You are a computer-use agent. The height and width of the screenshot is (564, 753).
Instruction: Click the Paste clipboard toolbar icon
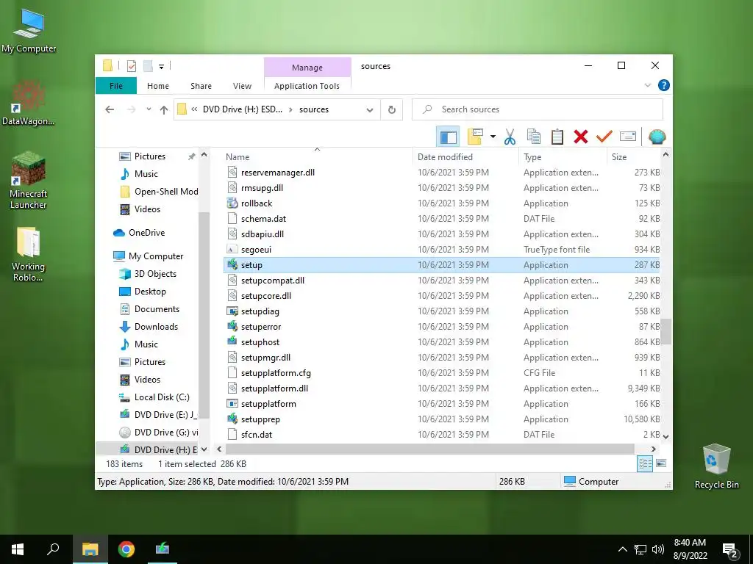(557, 137)
